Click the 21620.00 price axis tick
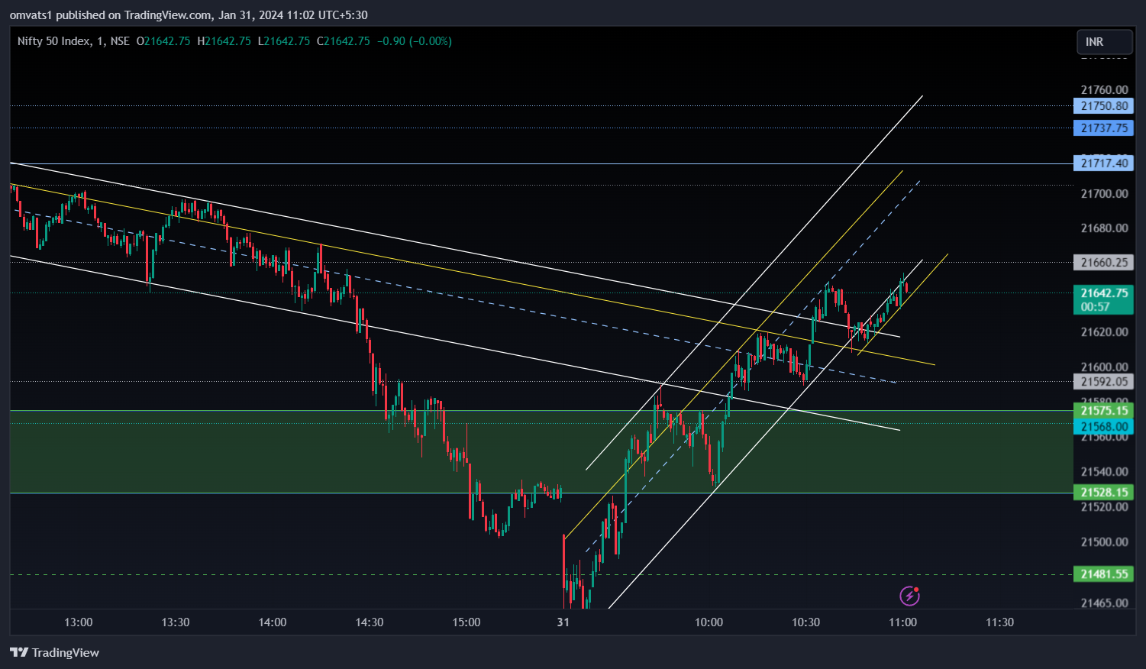The height and width of the screenshot is (669, 1146). coord(1104,332)
